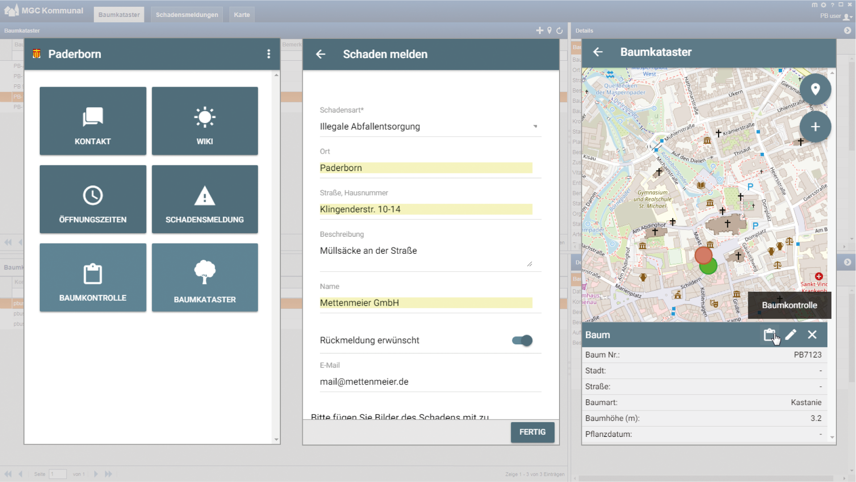The width and height of the screenshot is (856, 482).
Task: Open the Wiki tile with sun icon
Action: pos(205,121)
